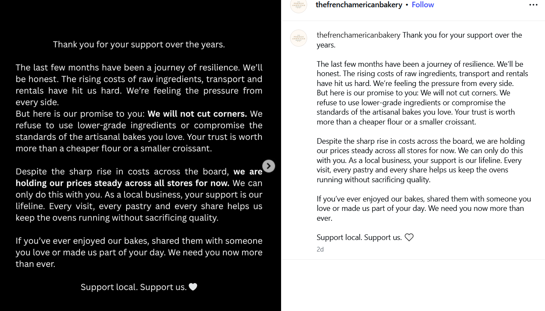
Task: Click "Support local. Support us." in the caption
Action: [359, 237]
